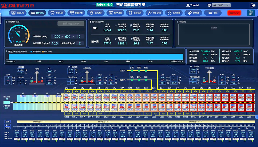The image size is (258, 147).
Task: Toggle 排烟 fan 1# green indicator
Action: tap(31, 81)
